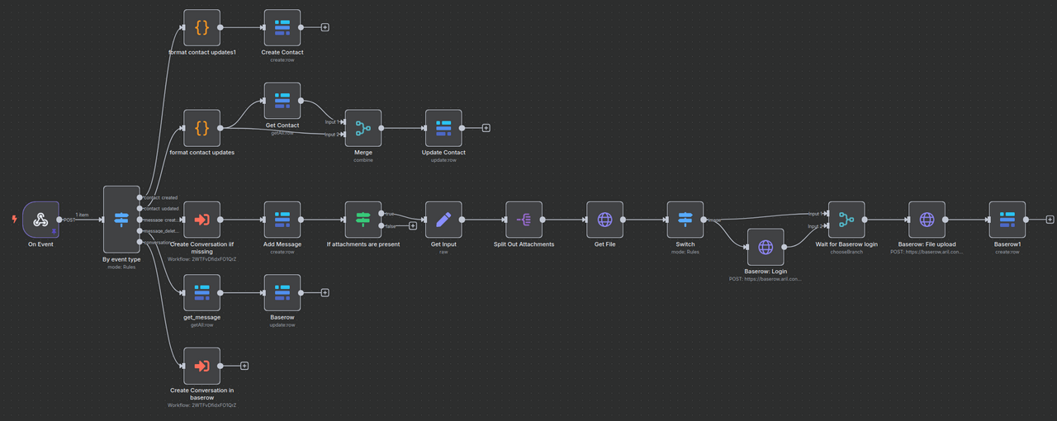Click the Baserow: File upload node
Screen dimensions: 1057x421
point(927,220)
